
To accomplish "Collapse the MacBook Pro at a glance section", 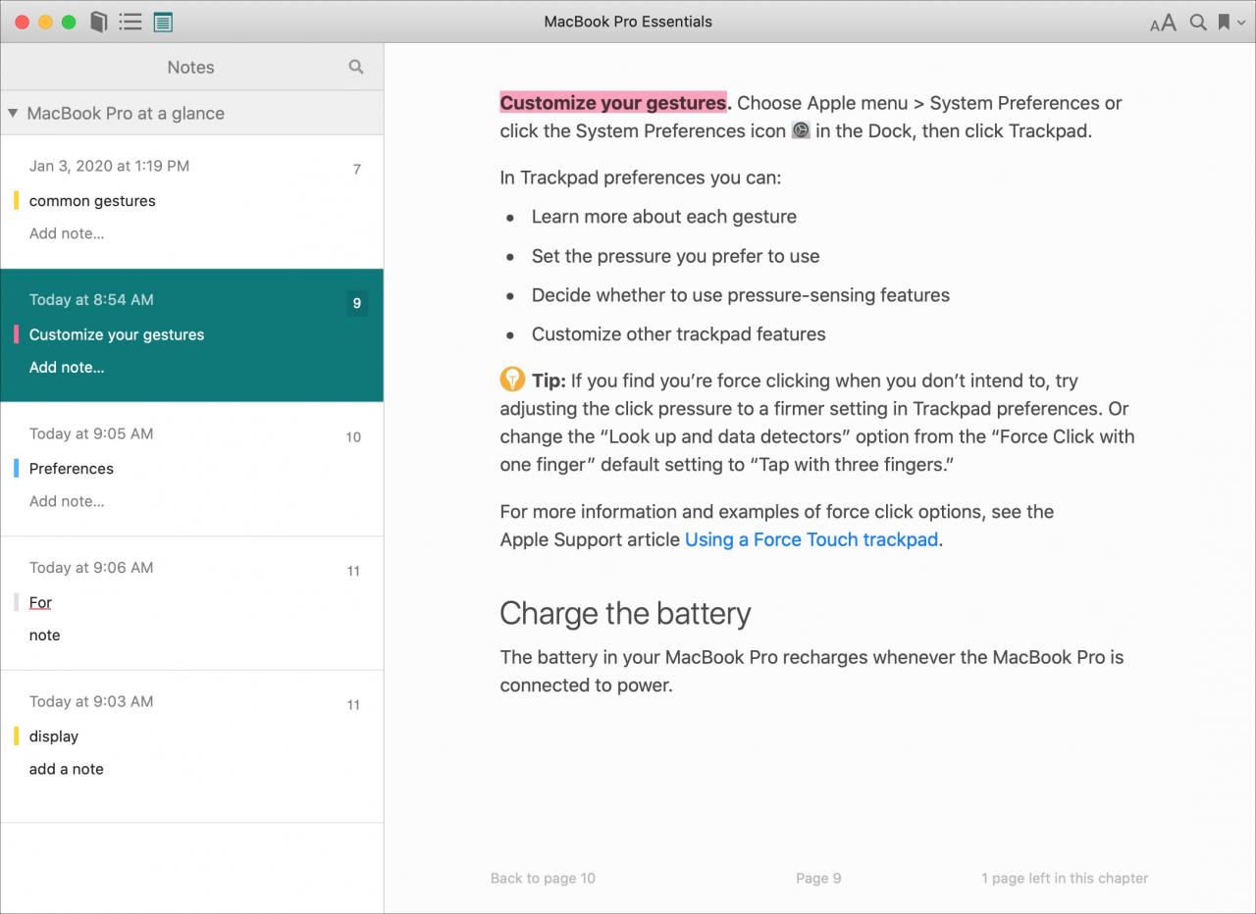I will click(x=13, y=113).
